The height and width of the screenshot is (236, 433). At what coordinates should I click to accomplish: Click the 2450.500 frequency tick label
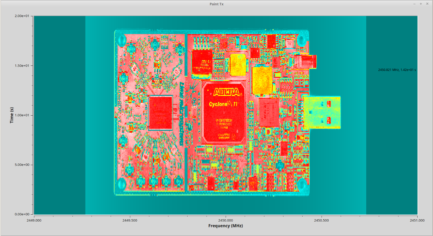(x=322, y=220)
